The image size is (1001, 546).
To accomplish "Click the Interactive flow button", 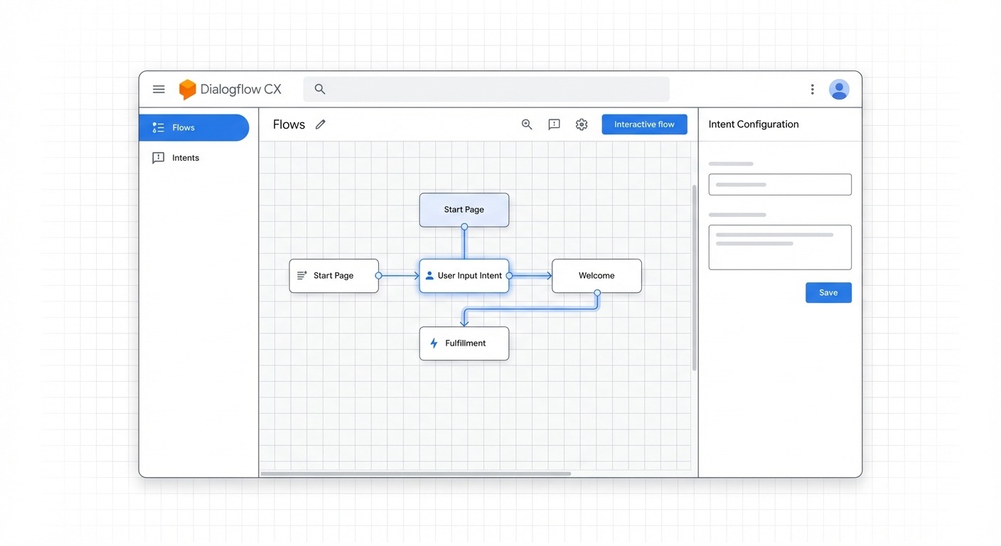I will click(644, 124).
